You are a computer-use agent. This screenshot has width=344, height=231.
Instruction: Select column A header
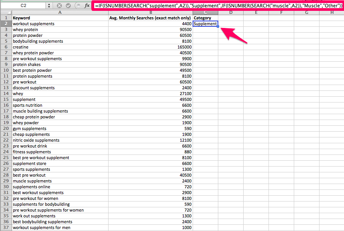click(60, 12)
